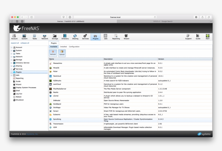Screen dimensions: 222x151
Task: Expand the Services tree node
Action: [x=11, y=69]
